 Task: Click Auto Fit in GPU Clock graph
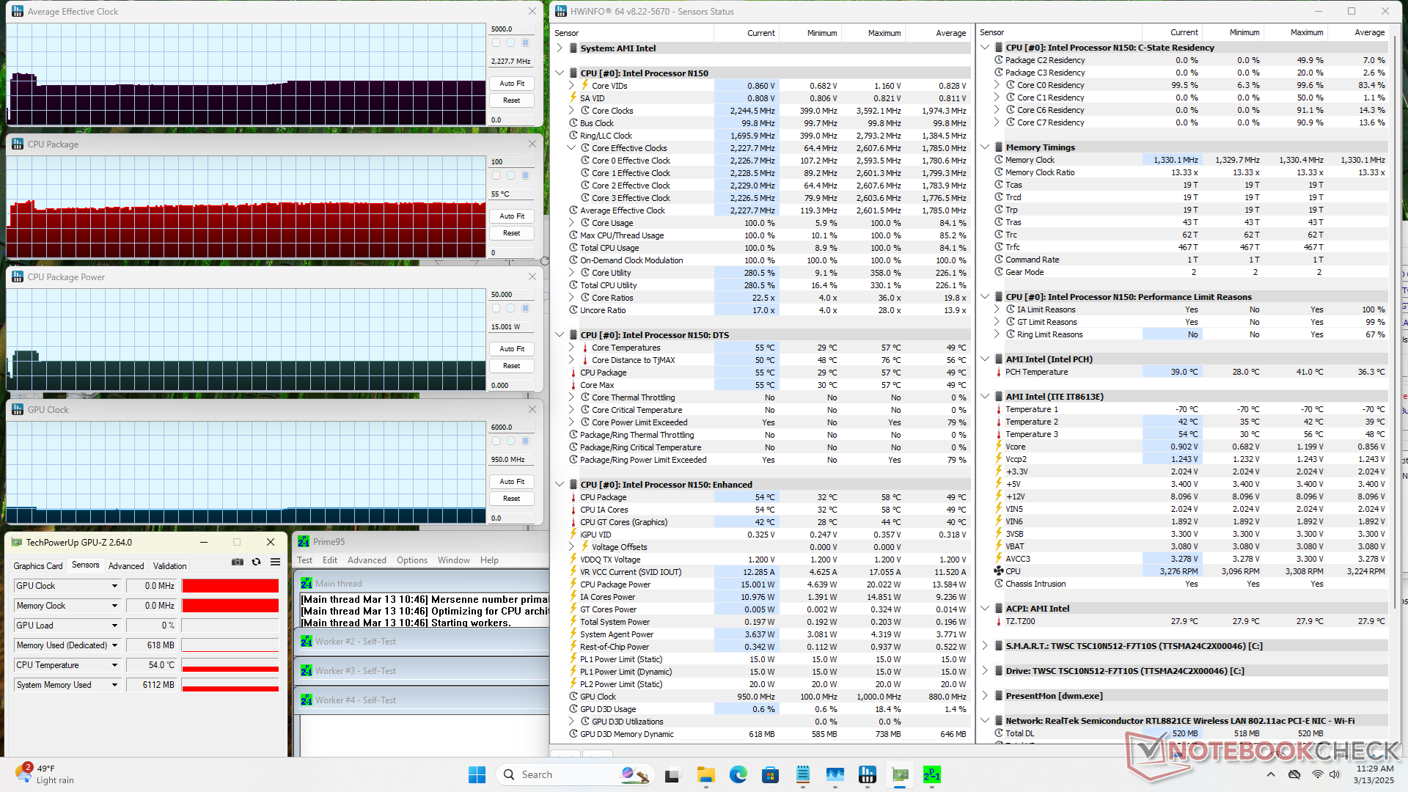tap(512, 482)
